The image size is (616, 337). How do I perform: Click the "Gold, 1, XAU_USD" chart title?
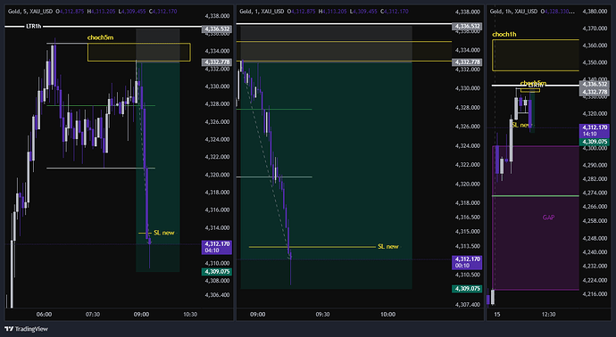tap(262, 12)
